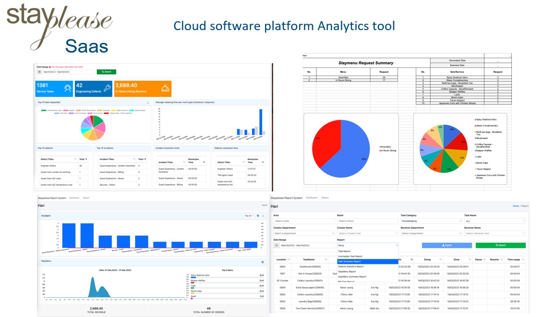Viewport: 553px width, 317px height.
Task: Click the Incident panel download icon
Action: click(263, 216)
